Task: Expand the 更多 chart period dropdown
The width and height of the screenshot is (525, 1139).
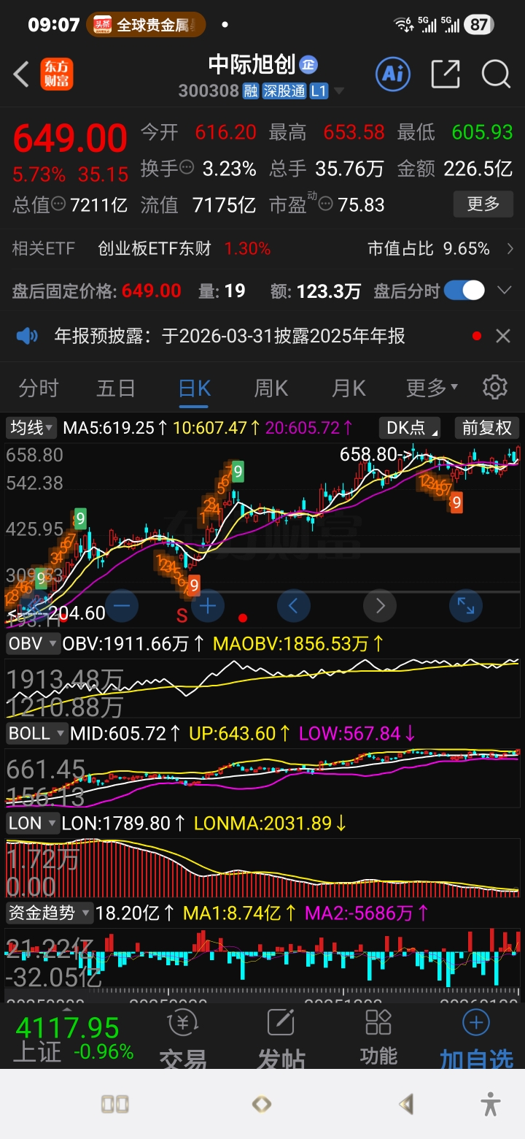Action: tap(432, 388)
